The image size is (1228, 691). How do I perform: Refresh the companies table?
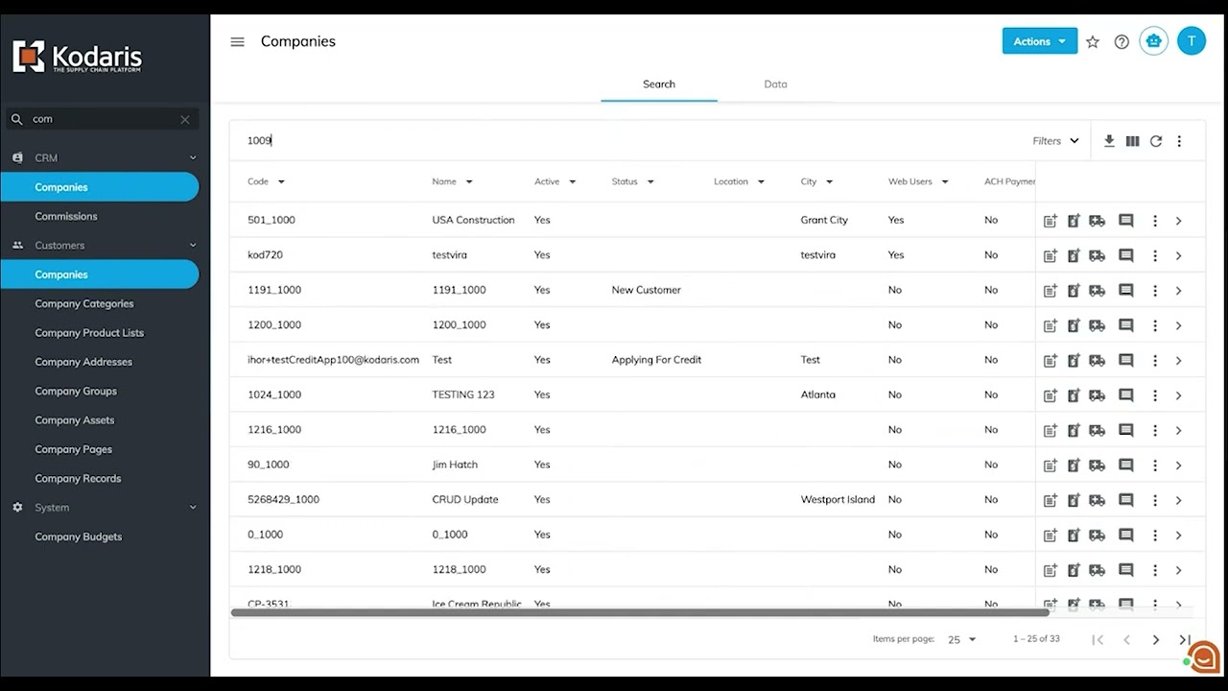click(x=1156, y=141)
